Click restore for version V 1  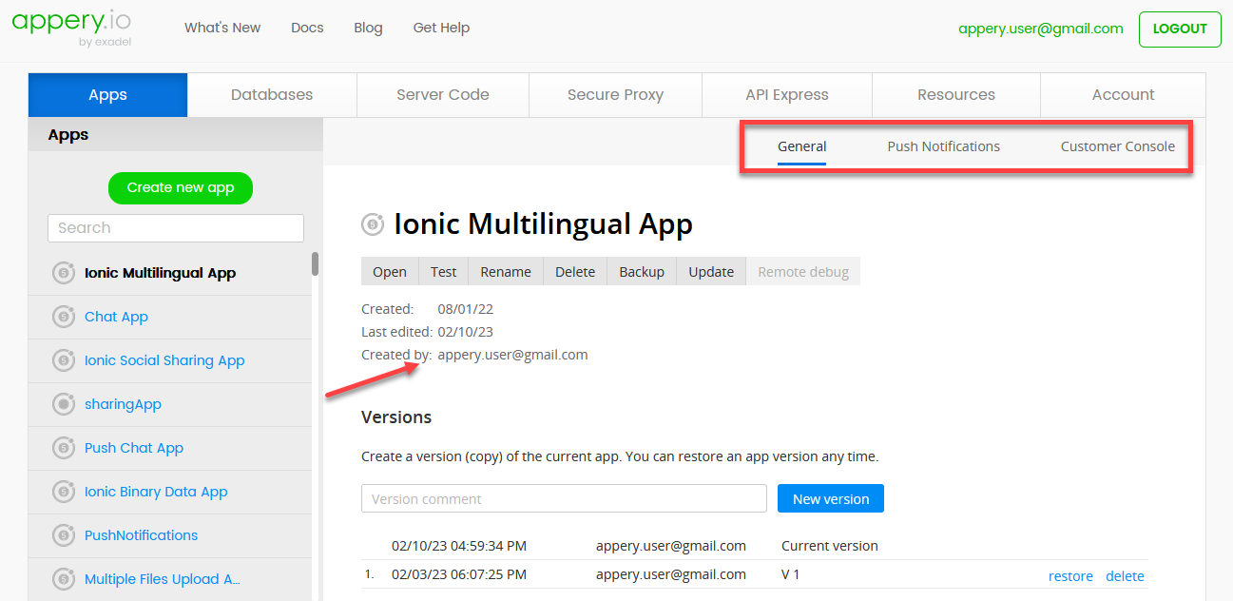(x=1070, y=576)
